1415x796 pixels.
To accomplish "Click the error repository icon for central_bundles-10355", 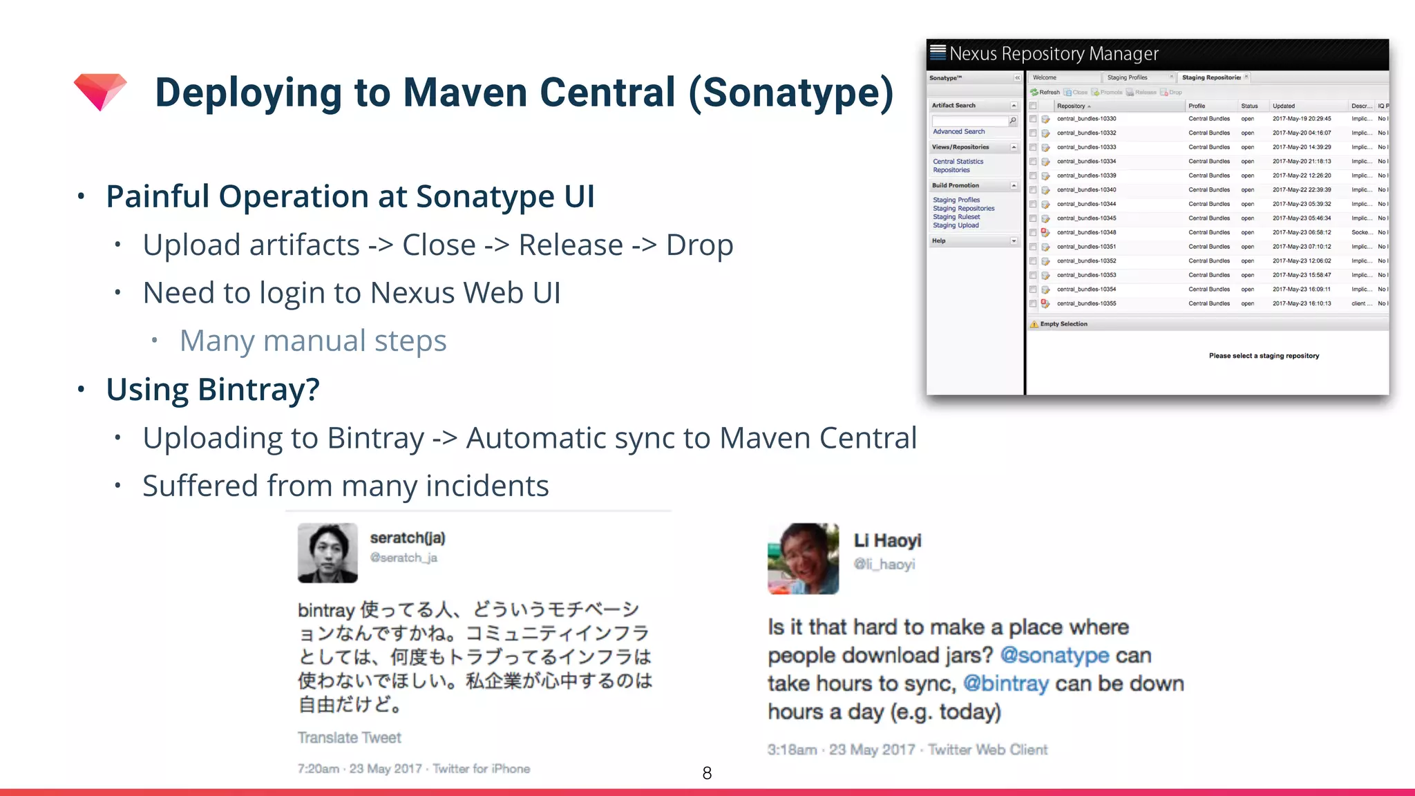I will 1045,304.
